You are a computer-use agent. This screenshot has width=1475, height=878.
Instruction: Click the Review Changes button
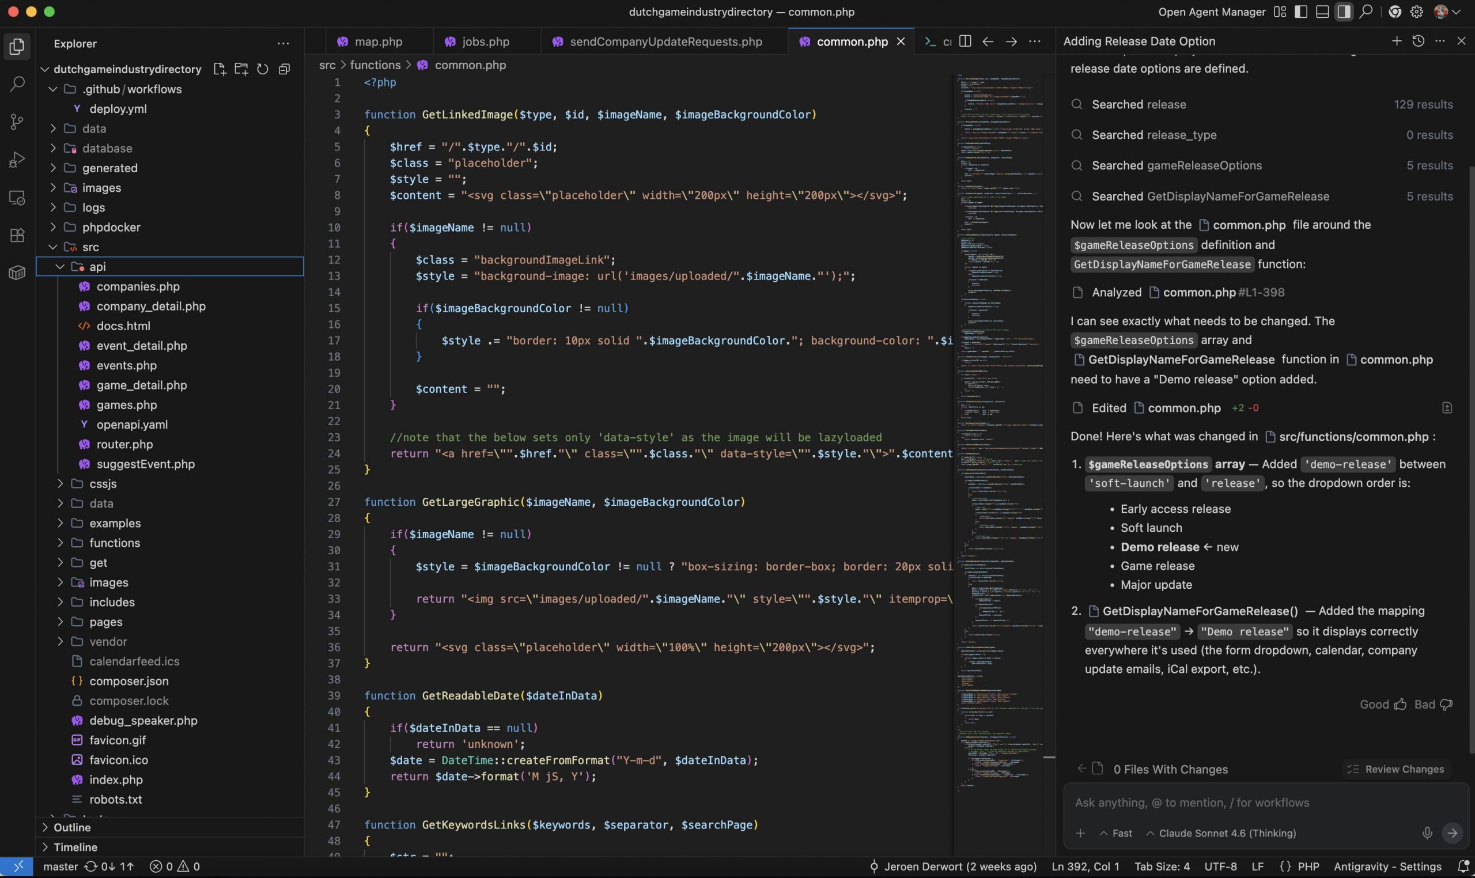[1395, 769]
